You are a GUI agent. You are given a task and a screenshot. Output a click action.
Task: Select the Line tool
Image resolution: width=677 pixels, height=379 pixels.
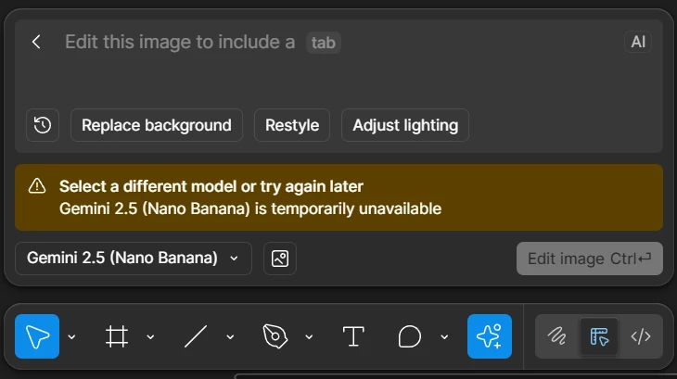click(x=196, y=336)
